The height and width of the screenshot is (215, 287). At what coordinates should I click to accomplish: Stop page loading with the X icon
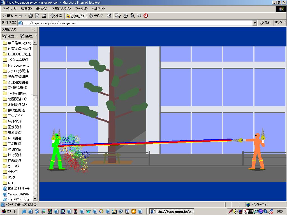31,16
